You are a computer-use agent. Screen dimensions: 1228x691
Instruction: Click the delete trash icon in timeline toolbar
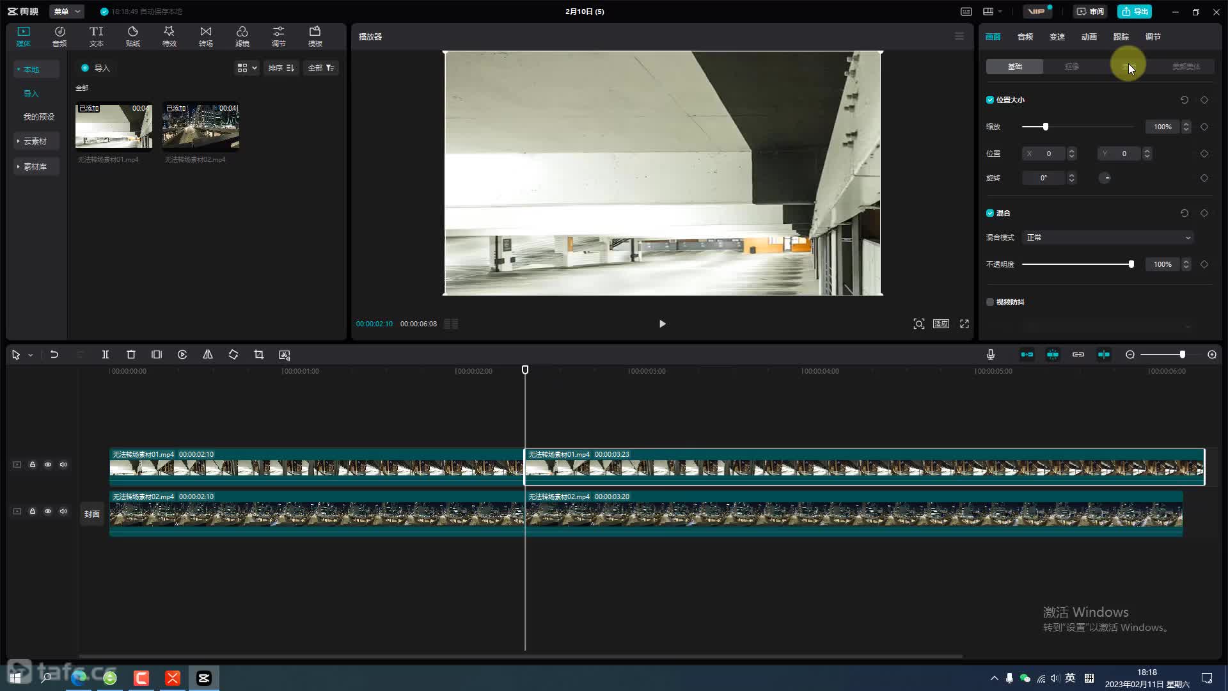[131, 354]
